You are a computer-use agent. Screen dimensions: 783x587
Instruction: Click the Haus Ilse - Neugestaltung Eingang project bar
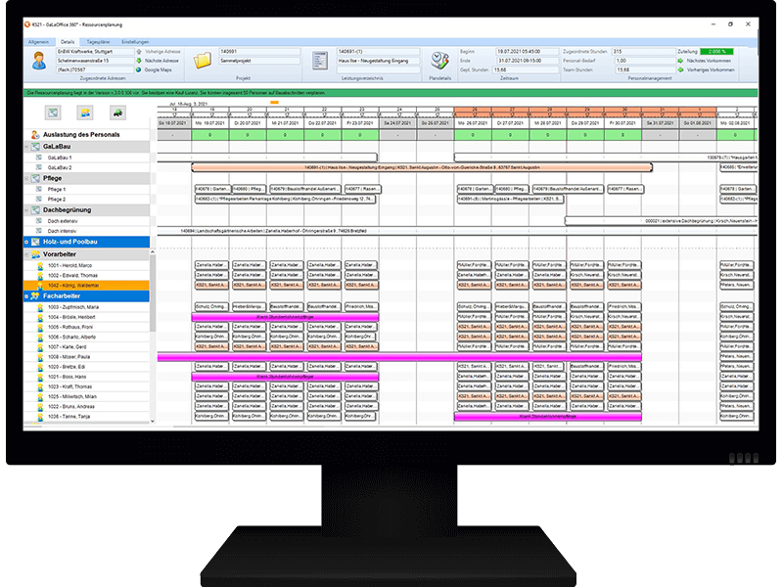[422, 167]
